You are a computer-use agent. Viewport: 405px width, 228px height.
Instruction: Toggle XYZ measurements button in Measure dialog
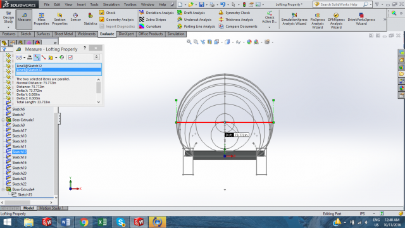pos(37,58)
